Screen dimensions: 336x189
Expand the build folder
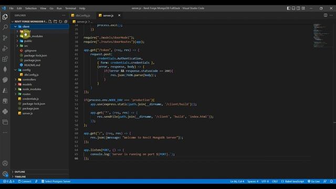click(40, 31)
